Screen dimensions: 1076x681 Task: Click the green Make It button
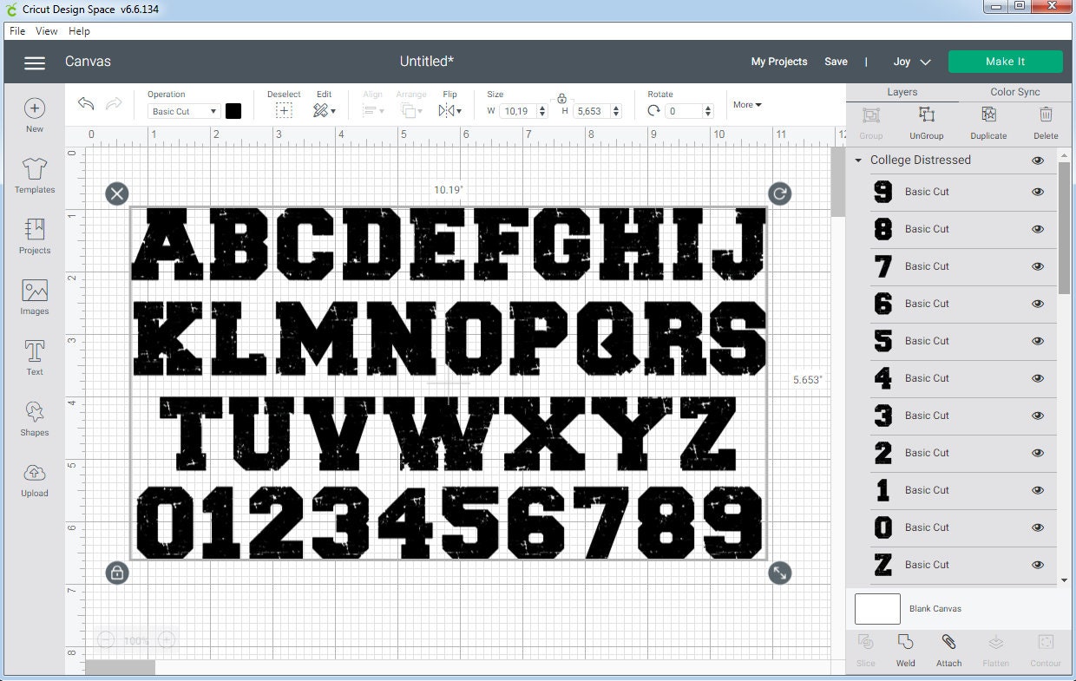click(x=1006, y=62)
